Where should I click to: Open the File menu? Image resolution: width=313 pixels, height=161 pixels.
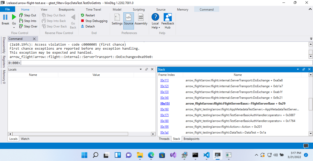pyautogui.click(x=8, y=9)
